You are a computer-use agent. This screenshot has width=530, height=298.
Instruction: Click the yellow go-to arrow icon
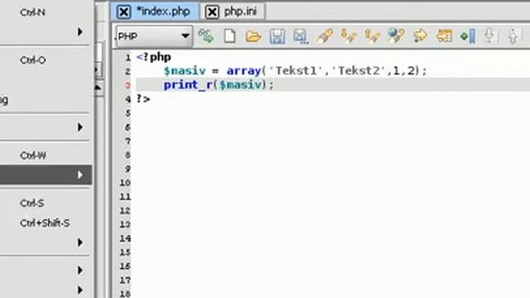click(420, 36)
